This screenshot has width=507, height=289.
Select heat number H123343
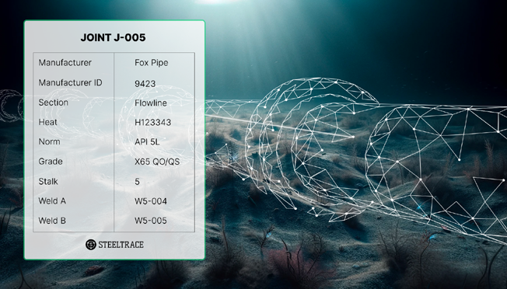(152, 123)
